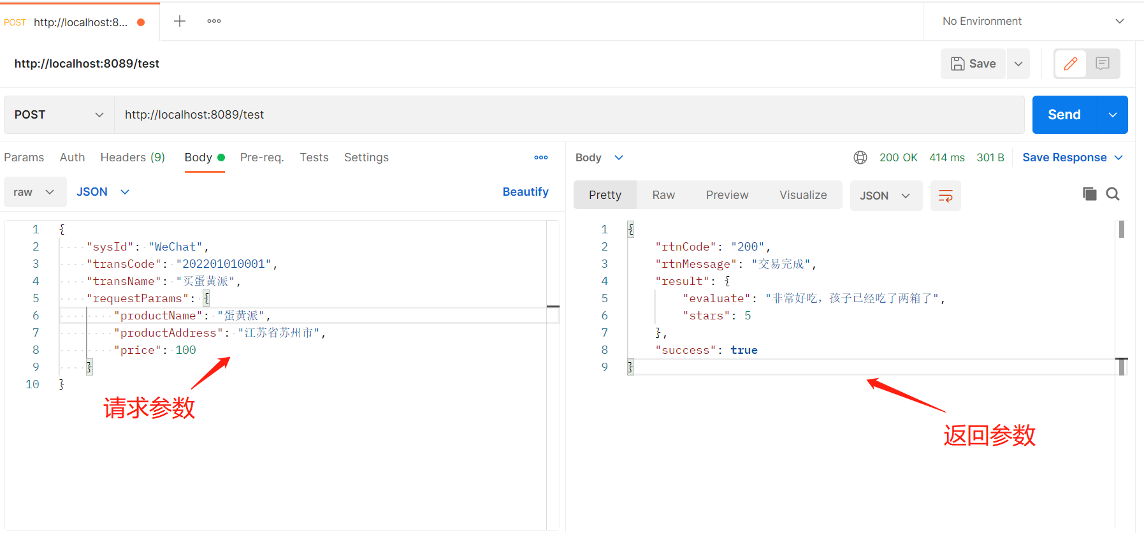Open request options three-dot menu
This screenshot has width=1144, height=533.
click(541, 157)
